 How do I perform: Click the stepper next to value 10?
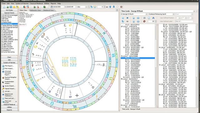click(x=156, y=21)
